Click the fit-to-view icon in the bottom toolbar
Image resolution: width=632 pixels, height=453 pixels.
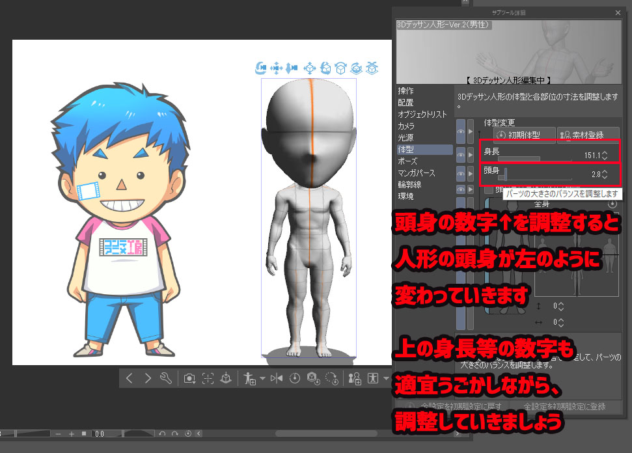[208, 377]
